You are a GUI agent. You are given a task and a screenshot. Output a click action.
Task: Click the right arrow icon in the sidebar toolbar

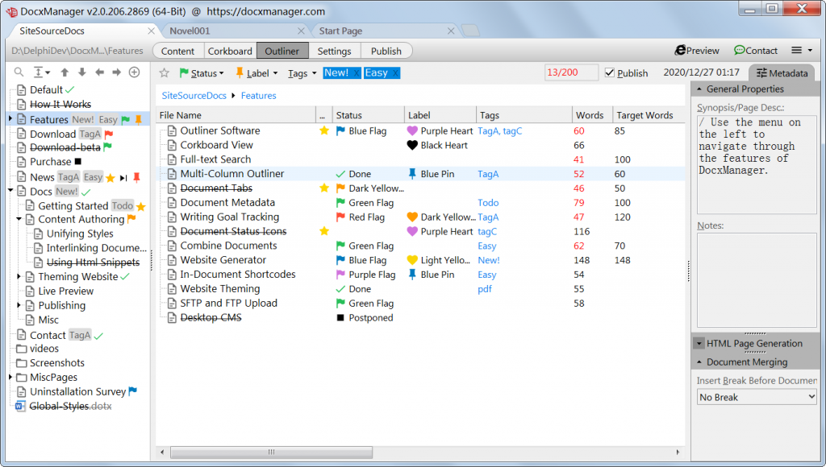click(116, 72)
